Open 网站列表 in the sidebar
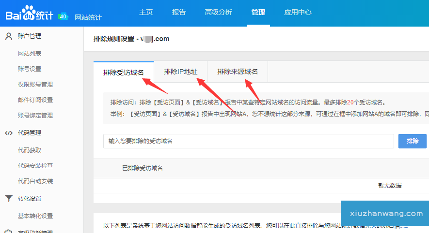Screen dimensions: 429x233 tap(30, 54)
